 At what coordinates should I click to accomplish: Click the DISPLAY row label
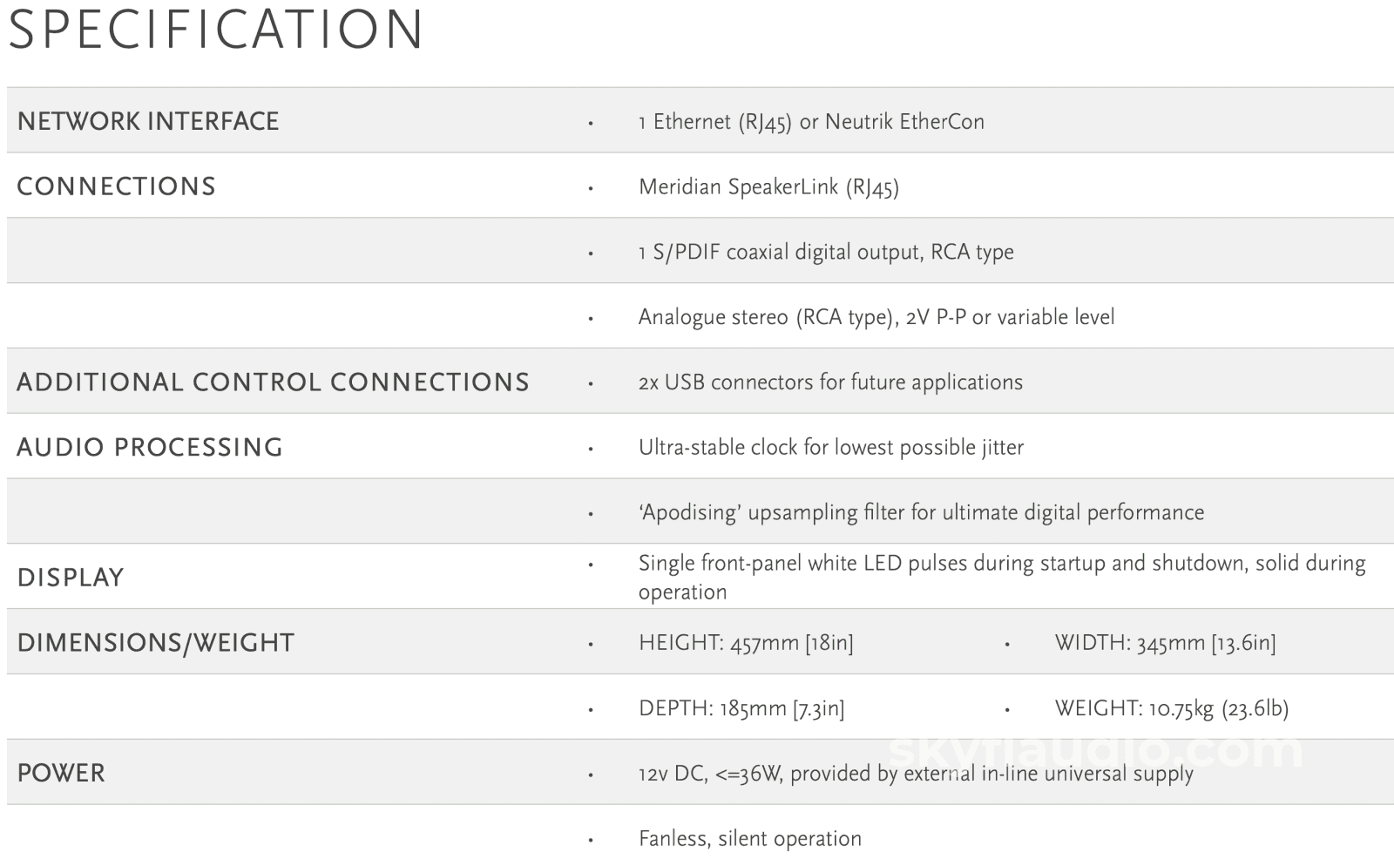pyautogui.click(x=71, y=578)
